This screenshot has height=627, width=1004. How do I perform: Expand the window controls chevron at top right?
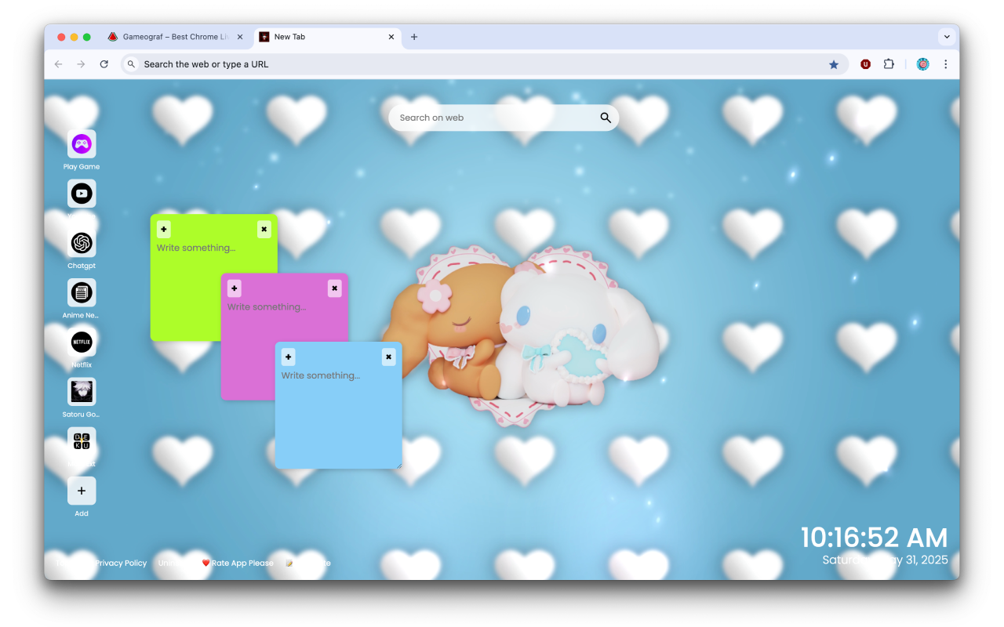(947, 36)
